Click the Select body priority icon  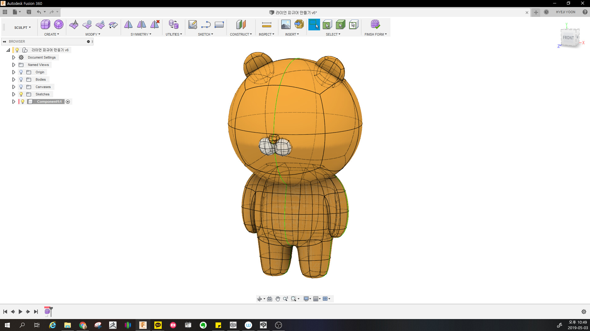(x=340, y=25)
